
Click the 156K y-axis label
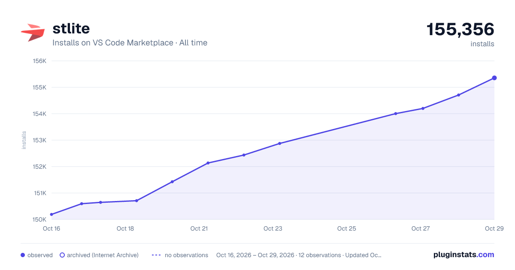(39, 61)
